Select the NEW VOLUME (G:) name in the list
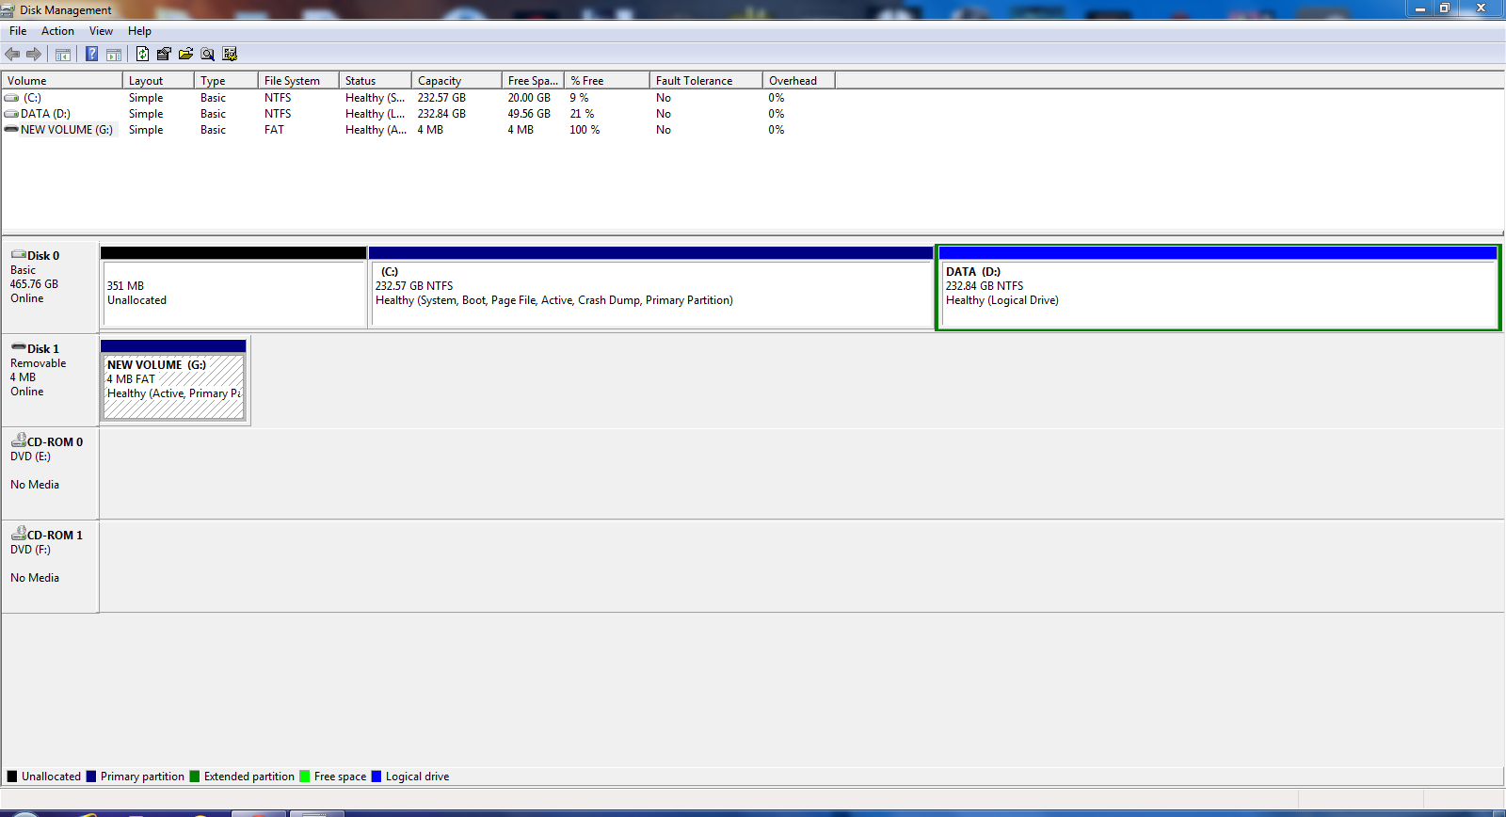Screen dimensions: 1506x817 click(x=67, y=130)
